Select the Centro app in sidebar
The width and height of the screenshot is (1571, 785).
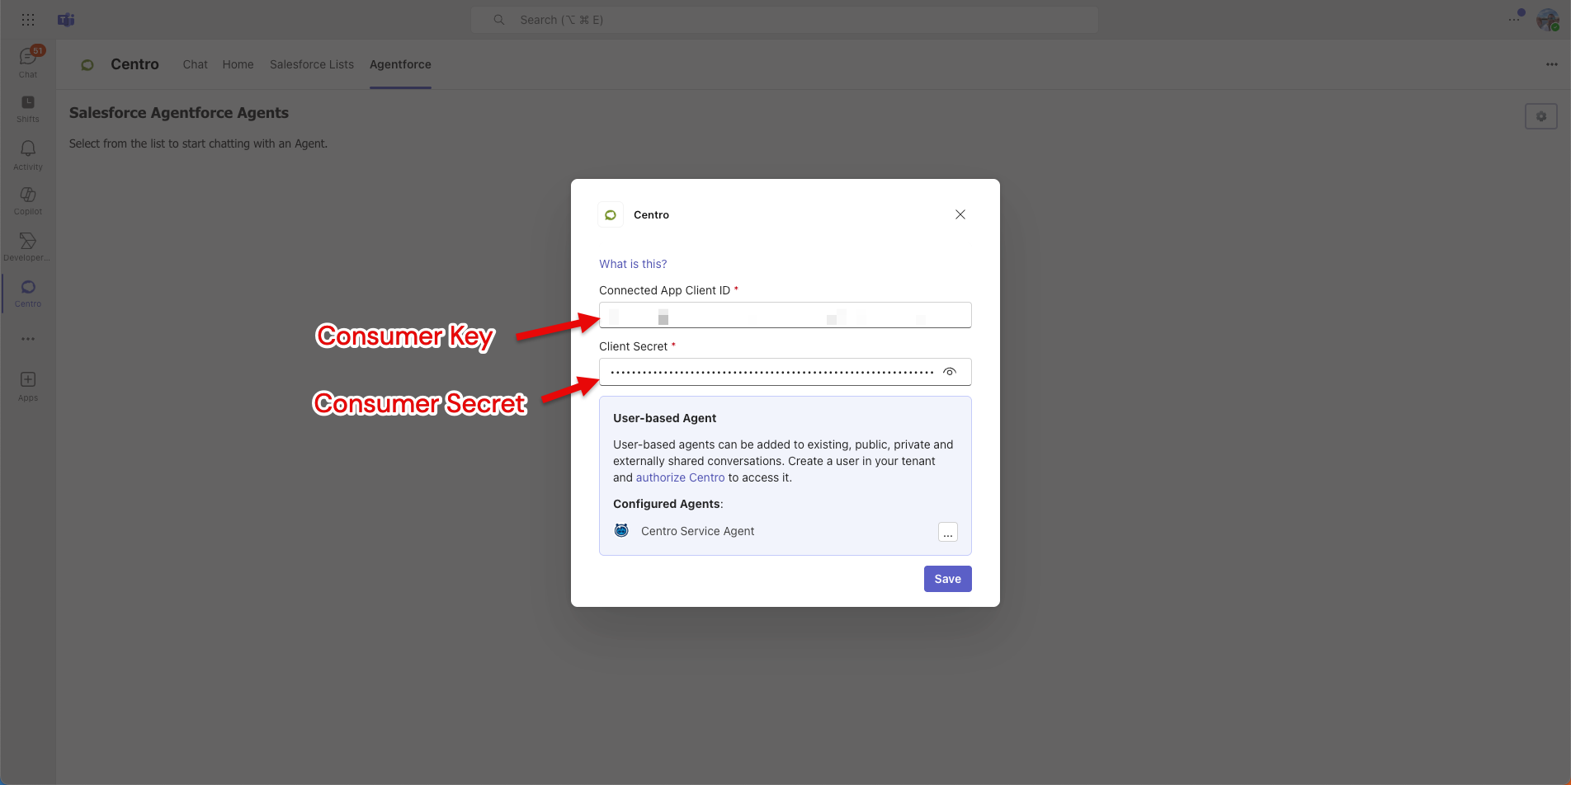tap(28, 292)
